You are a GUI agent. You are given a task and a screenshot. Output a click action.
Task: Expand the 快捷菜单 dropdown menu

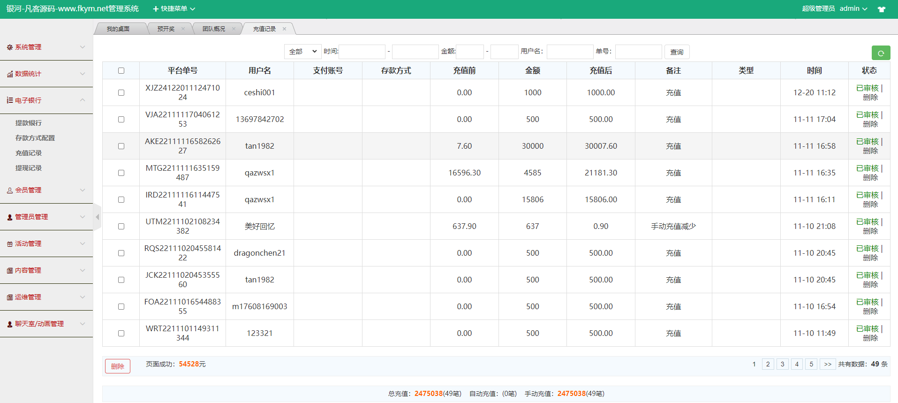[174, 9]
